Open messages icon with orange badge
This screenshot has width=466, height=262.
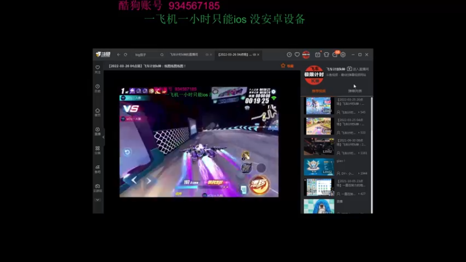click(x=336, y=54)
